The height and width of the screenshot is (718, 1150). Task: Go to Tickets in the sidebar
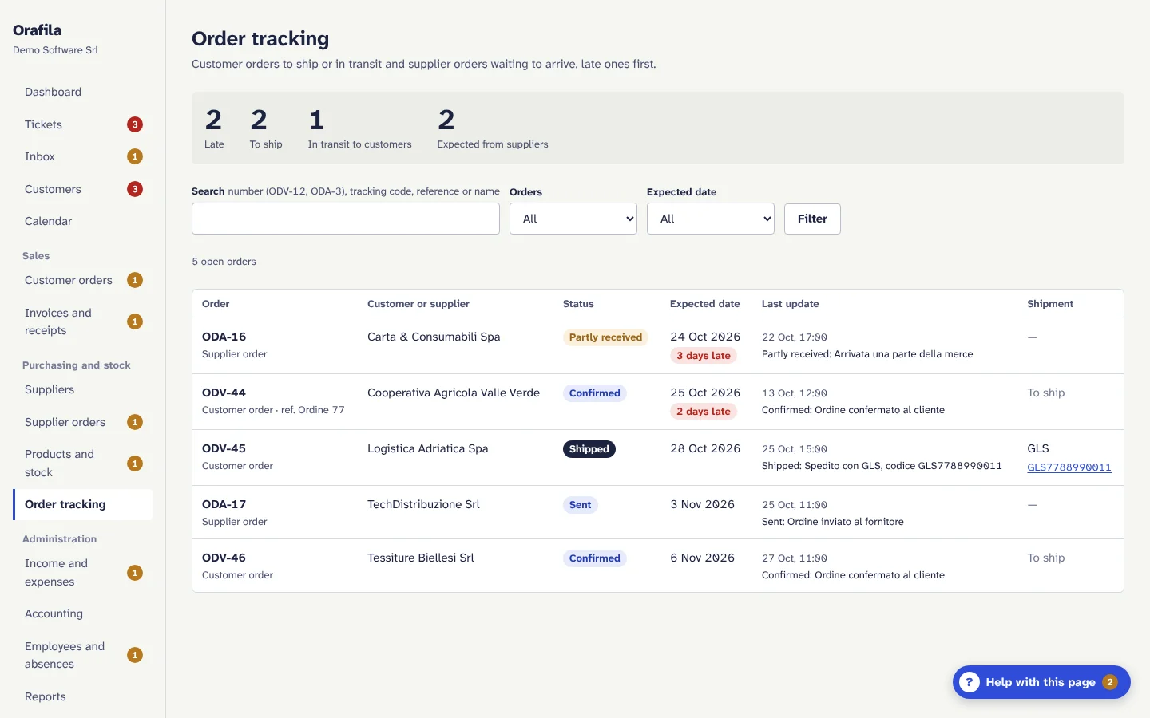click(x=83, y=124)
